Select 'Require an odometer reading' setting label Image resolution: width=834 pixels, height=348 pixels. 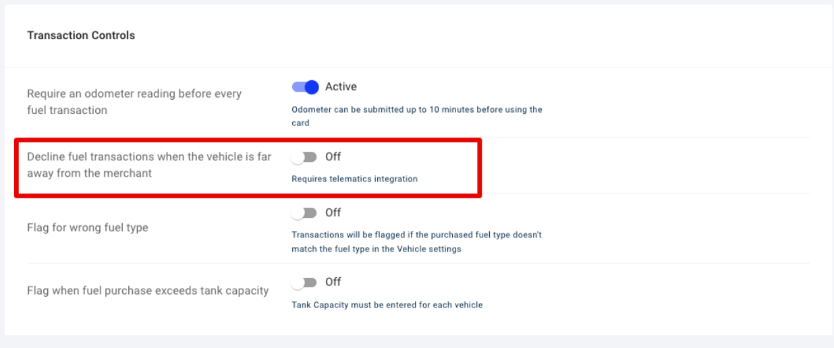pyautogui.click(x=134, y=102)
